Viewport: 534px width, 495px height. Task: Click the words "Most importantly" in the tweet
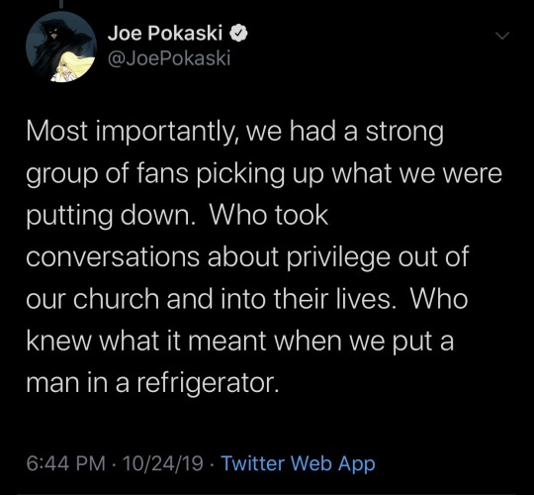[132, 133]
